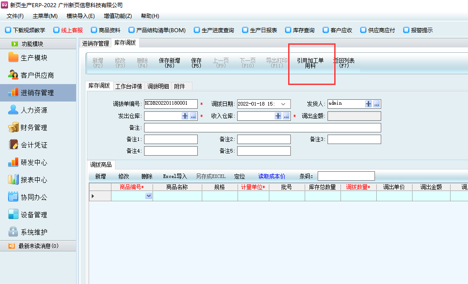Open 系统维护 lock icon
This screenshot has width=468, height=284.
[x=13, y=232]
